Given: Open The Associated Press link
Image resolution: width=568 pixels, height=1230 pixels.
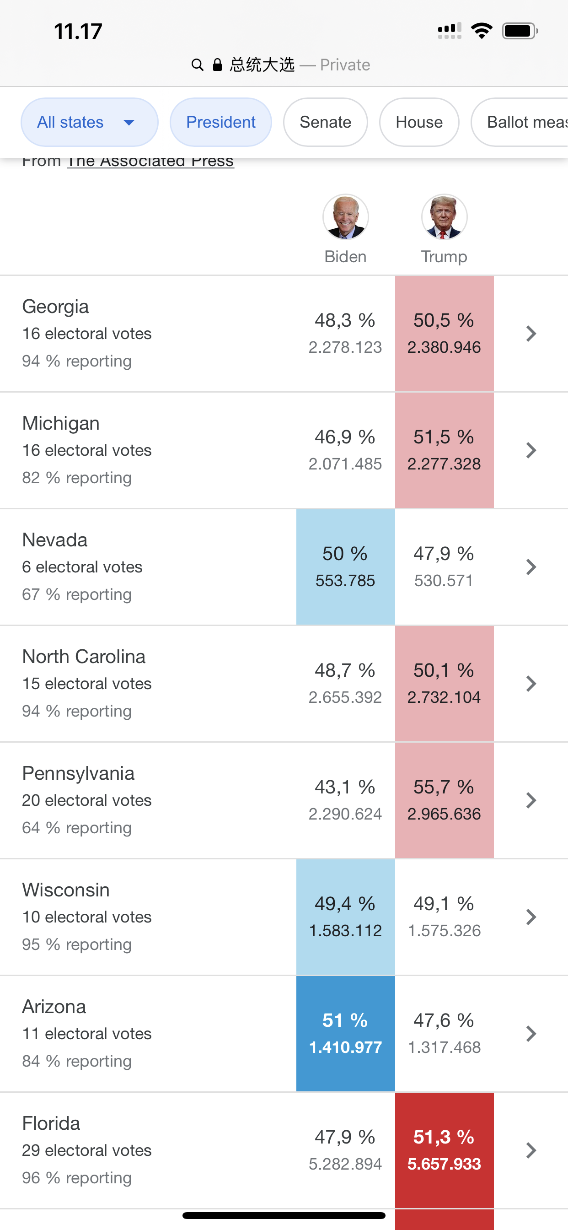Looking at the screenshot, I should [150, 162].
